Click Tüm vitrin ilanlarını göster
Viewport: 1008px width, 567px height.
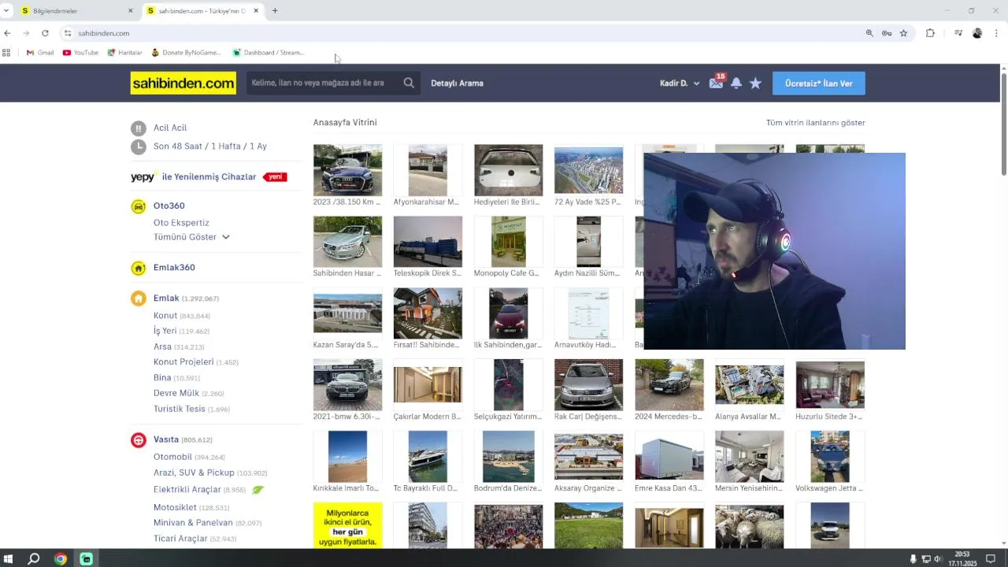[x=815, y=123]
